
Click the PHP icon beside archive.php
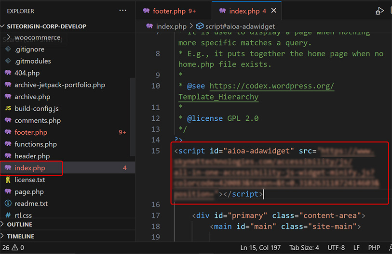coord(8,96)
